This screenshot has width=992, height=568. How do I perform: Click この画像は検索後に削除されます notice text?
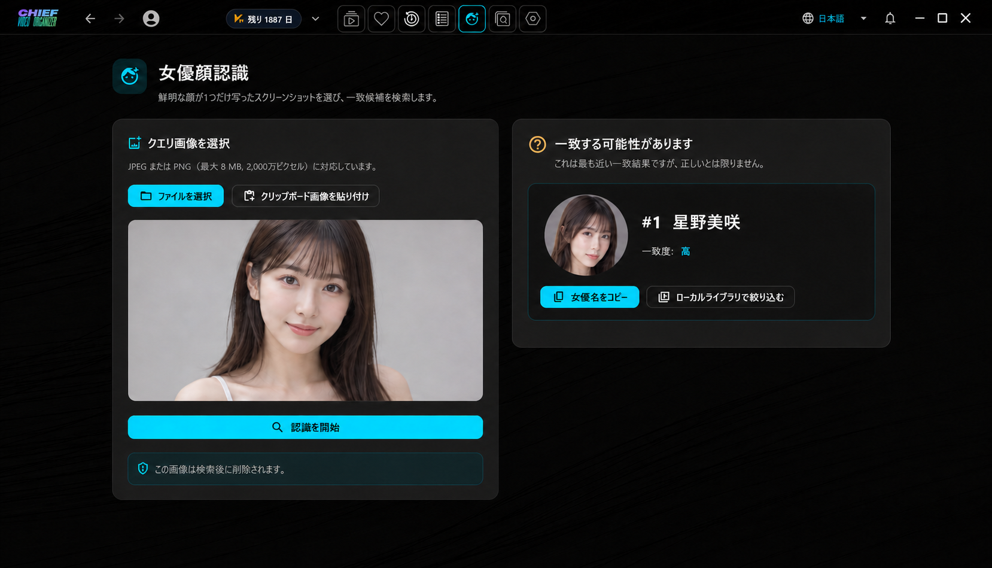(x=220, y=469)
